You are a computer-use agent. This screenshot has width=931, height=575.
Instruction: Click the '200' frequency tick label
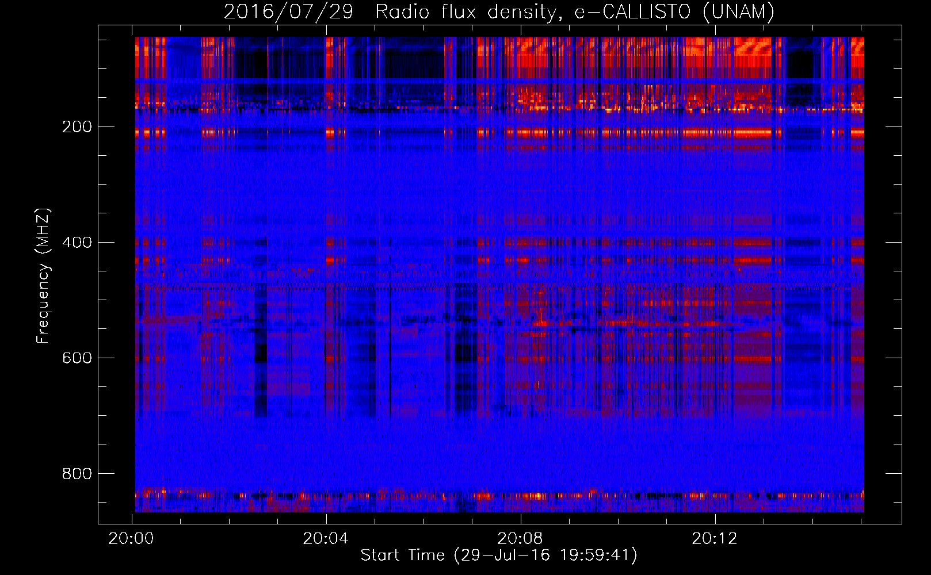click(x=77, y=126)
